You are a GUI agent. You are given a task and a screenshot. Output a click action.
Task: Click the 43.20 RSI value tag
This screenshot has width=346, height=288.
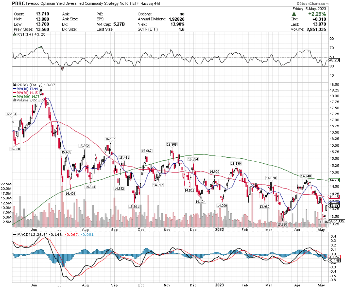tap(334, 60)
